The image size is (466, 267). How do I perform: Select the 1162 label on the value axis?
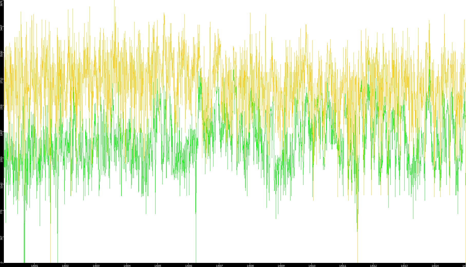2,186
